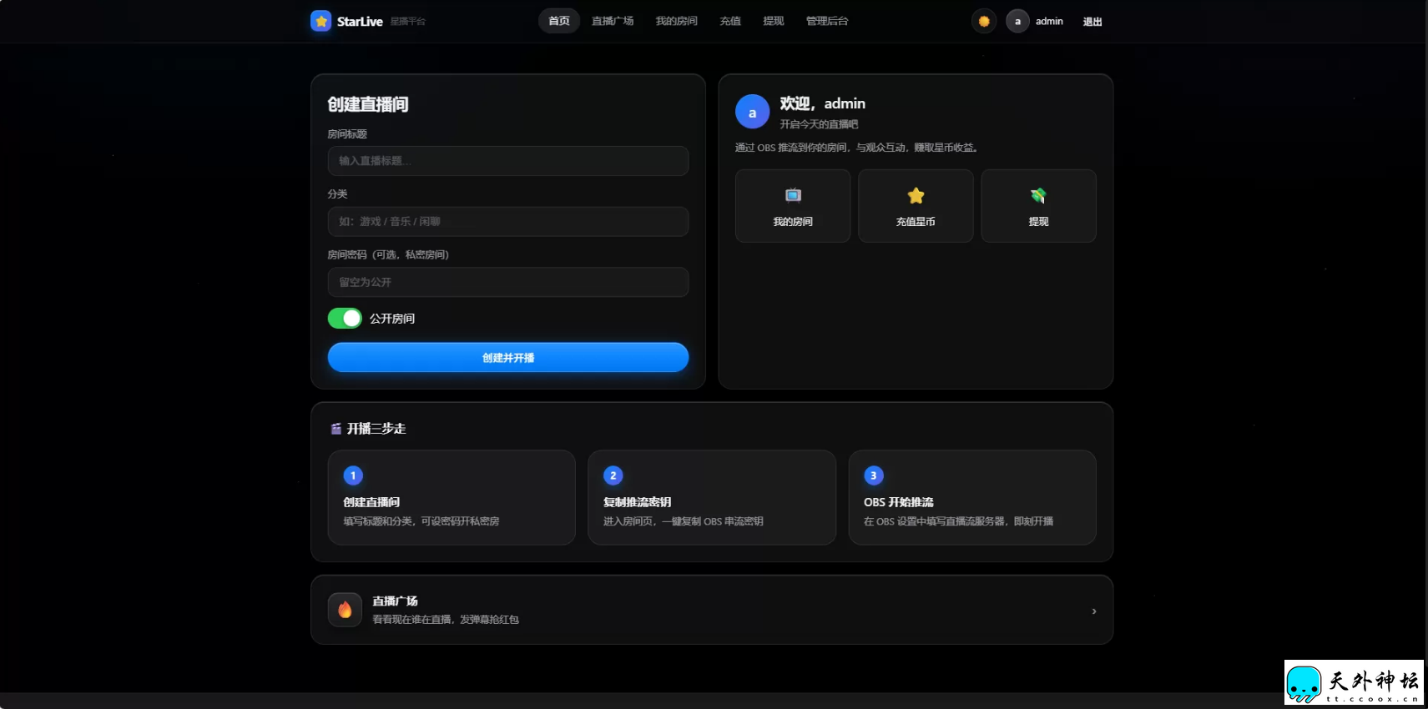The image size is (1428, 709).
Task: Click the large welcome avatar circle
Action: click(752, 112)
